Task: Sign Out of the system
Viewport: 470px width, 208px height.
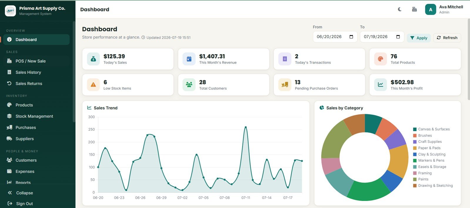Action: (21, 204)
